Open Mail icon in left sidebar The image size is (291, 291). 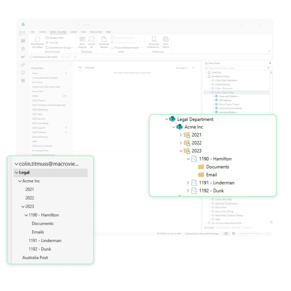coord(23,33)
